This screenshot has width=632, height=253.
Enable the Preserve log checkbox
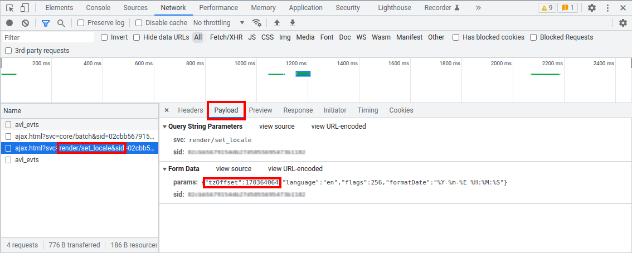[x=81, y=23]
